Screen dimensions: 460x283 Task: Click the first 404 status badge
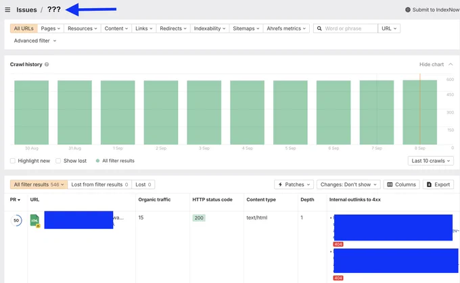[338, 244]
